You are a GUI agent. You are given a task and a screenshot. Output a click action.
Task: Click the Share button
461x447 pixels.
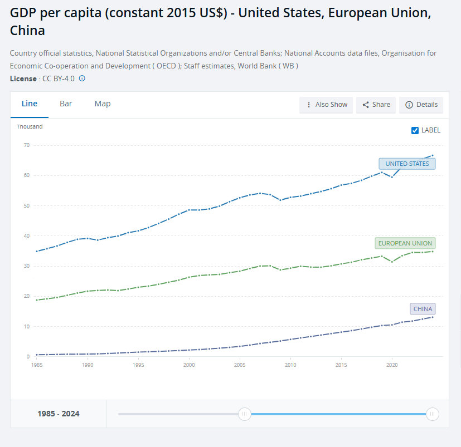[376, 105]
